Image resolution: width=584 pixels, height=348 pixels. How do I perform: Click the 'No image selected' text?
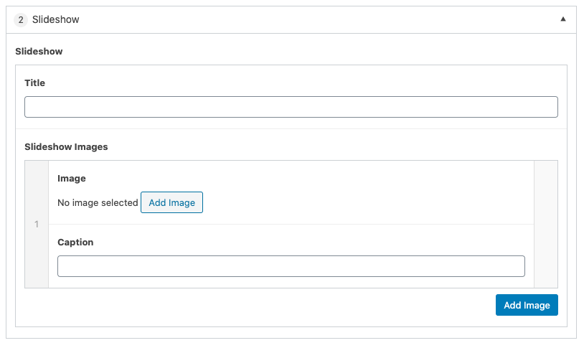tap(98, 203)
